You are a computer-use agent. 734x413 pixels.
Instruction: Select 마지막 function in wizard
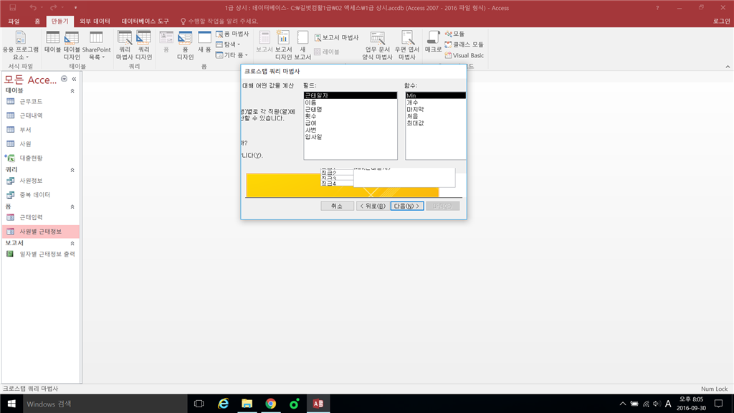(435, 109)
